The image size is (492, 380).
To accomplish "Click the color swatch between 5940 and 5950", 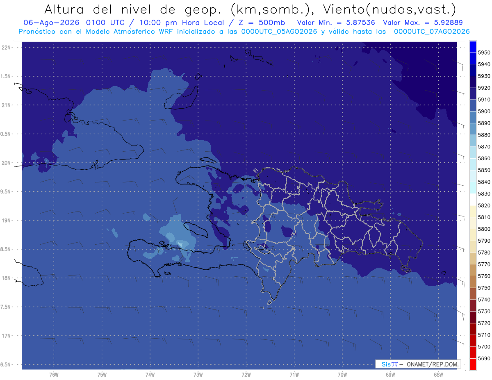I will [473, 59].
